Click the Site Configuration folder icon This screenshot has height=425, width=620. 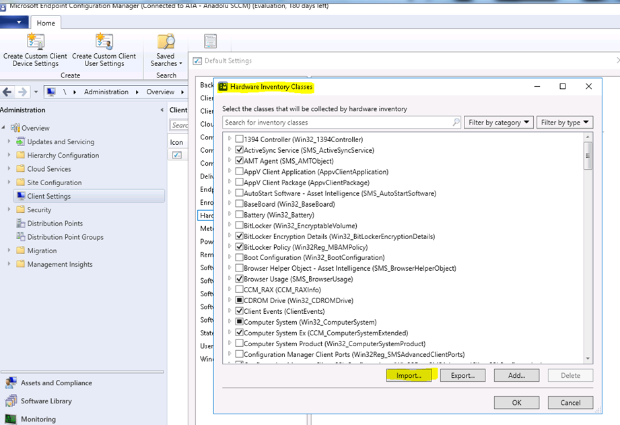coord(21,183)
